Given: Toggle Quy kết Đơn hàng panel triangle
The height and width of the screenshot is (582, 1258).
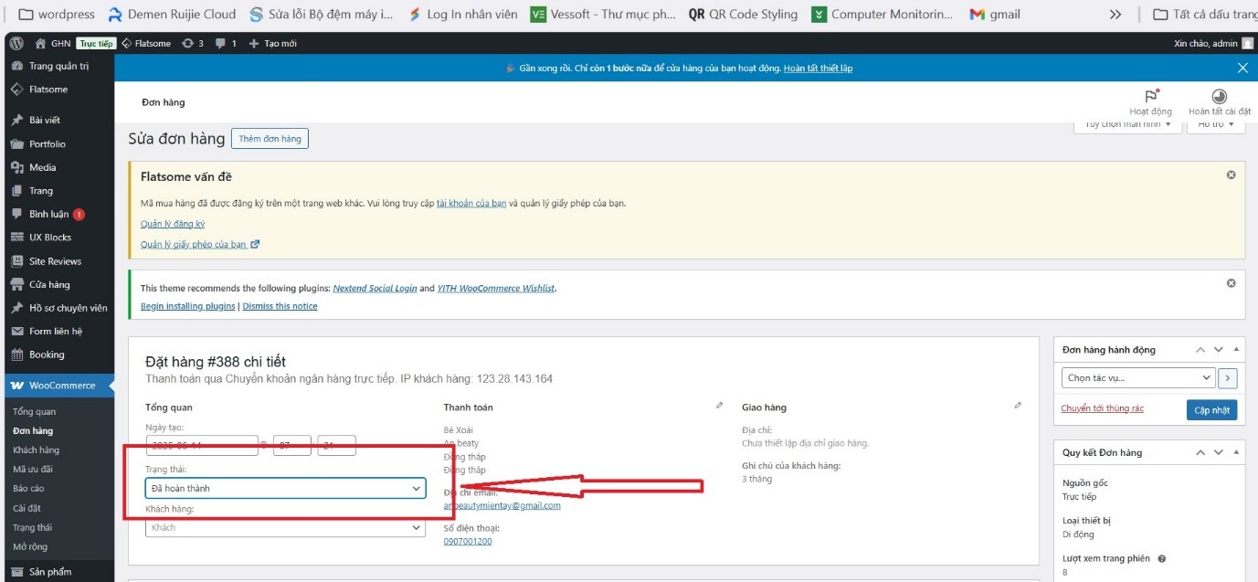Looking at the screenshot, I should point(1237,452).
